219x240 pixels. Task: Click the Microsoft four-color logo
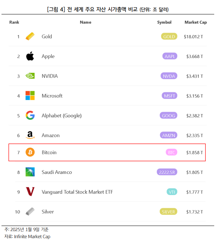[30, 96]
